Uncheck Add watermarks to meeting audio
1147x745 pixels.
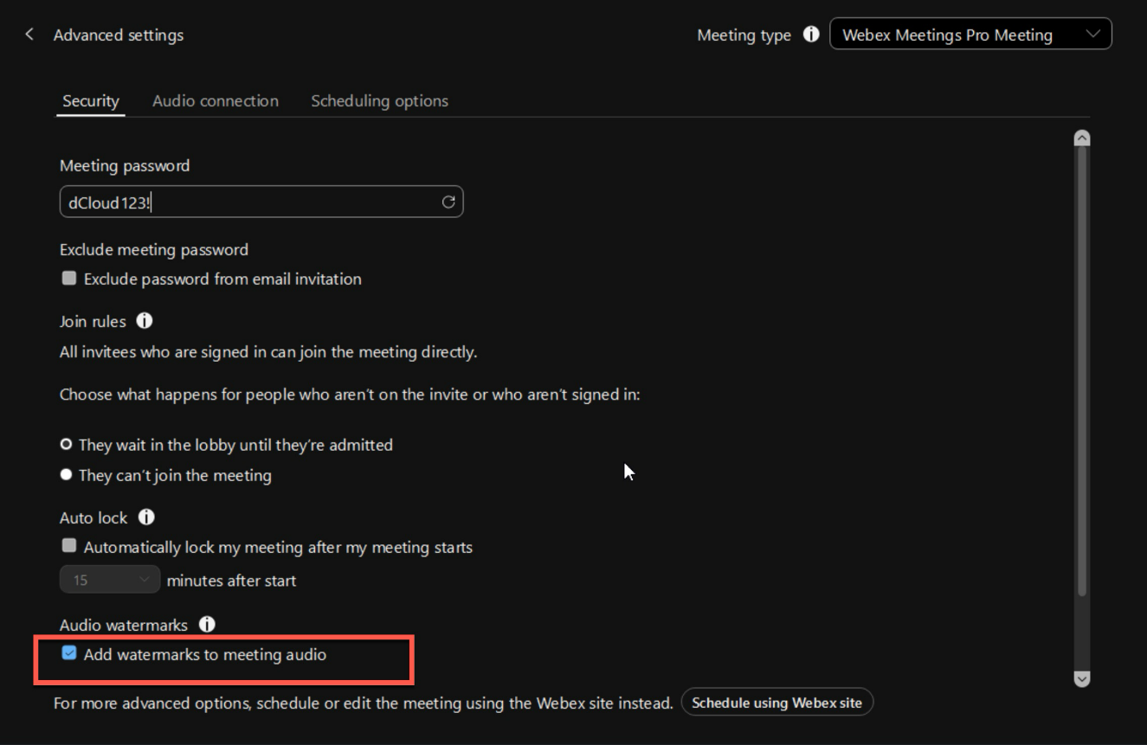click(x=69, y=654)
